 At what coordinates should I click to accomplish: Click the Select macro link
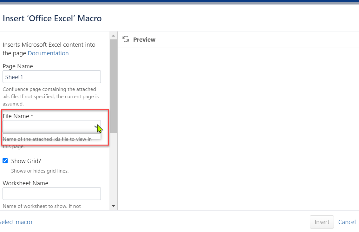click(x=16, y=222)
